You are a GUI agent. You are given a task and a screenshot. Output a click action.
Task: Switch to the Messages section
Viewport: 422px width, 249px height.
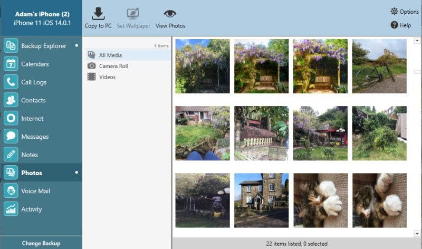(35, 137)
